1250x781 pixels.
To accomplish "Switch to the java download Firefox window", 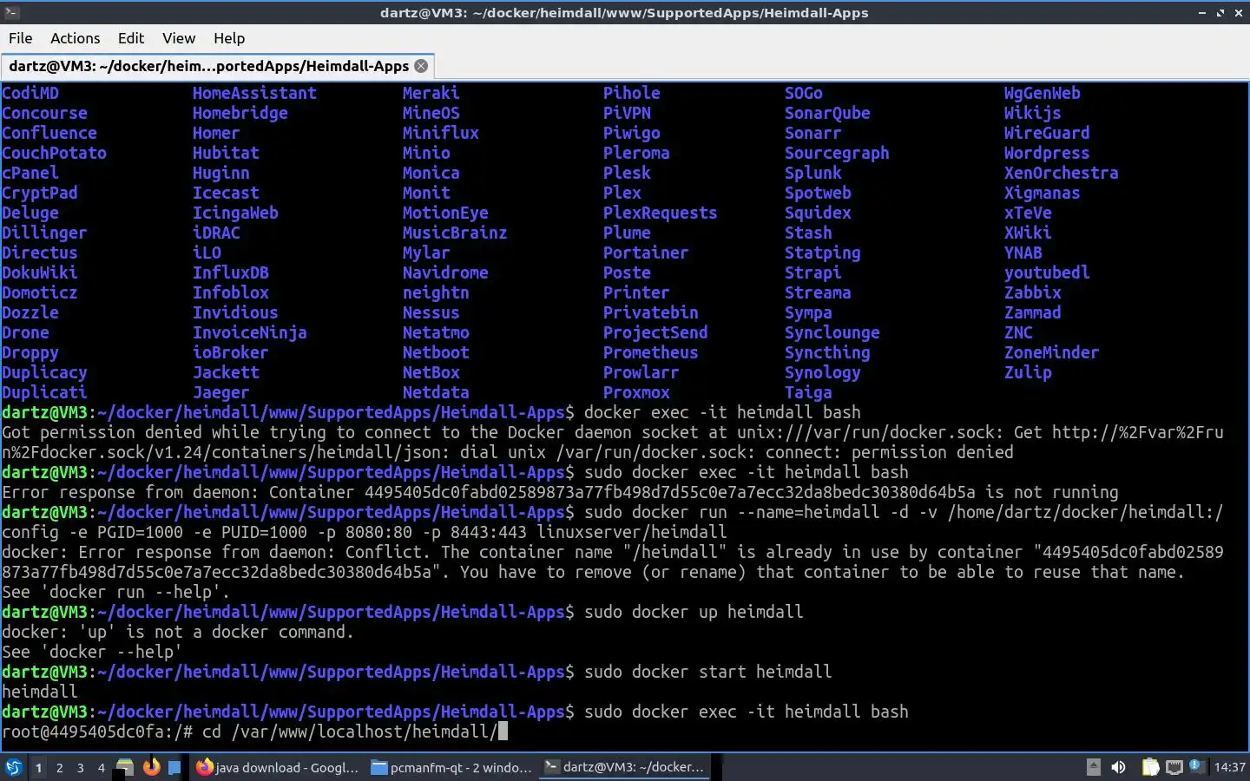I will click(x=278, y=767).
